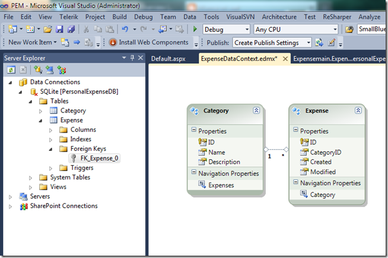Switch to the Default.aspx tab

pyautogui.click(x=168, y=59)
